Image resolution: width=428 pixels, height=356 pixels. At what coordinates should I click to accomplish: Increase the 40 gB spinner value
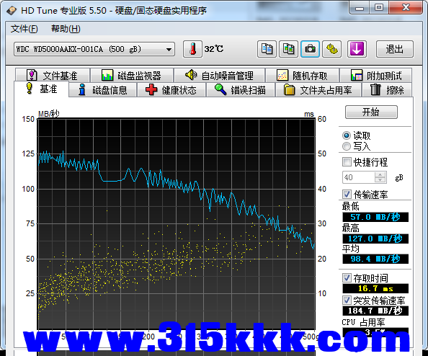pyautogui.click(x=380, y=174)
